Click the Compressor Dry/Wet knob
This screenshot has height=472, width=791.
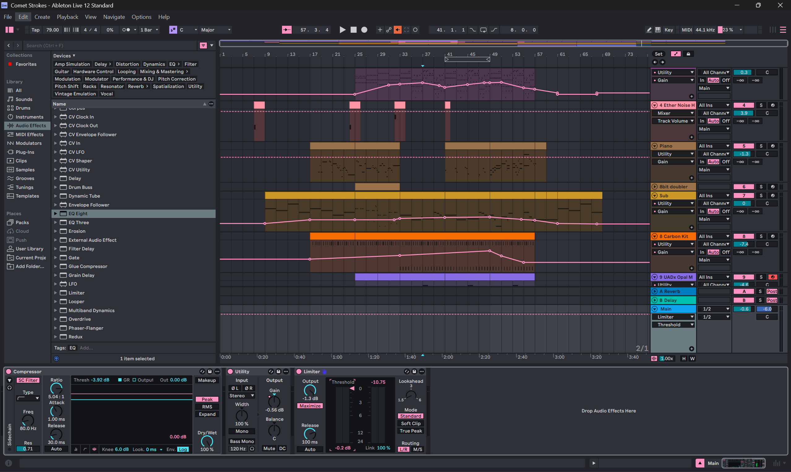(x=207, y=441)
